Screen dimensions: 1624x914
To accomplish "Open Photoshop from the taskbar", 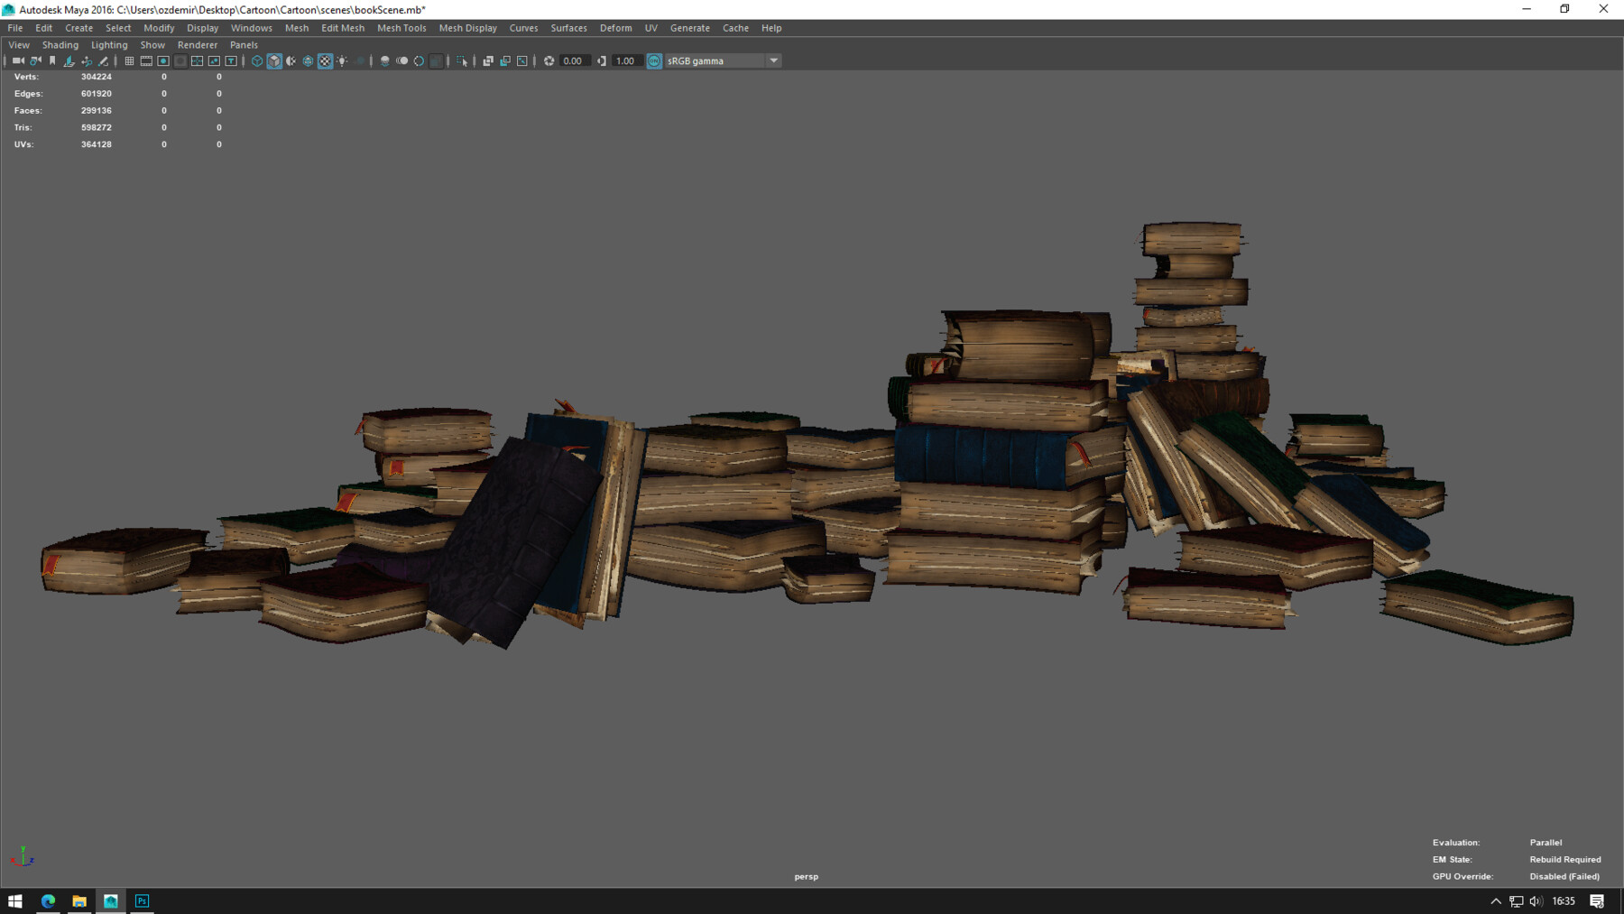I will [x=142, y=901].
